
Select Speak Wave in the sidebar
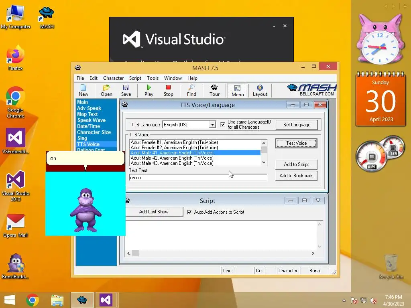pyautogui.click(x=91, y=120)
